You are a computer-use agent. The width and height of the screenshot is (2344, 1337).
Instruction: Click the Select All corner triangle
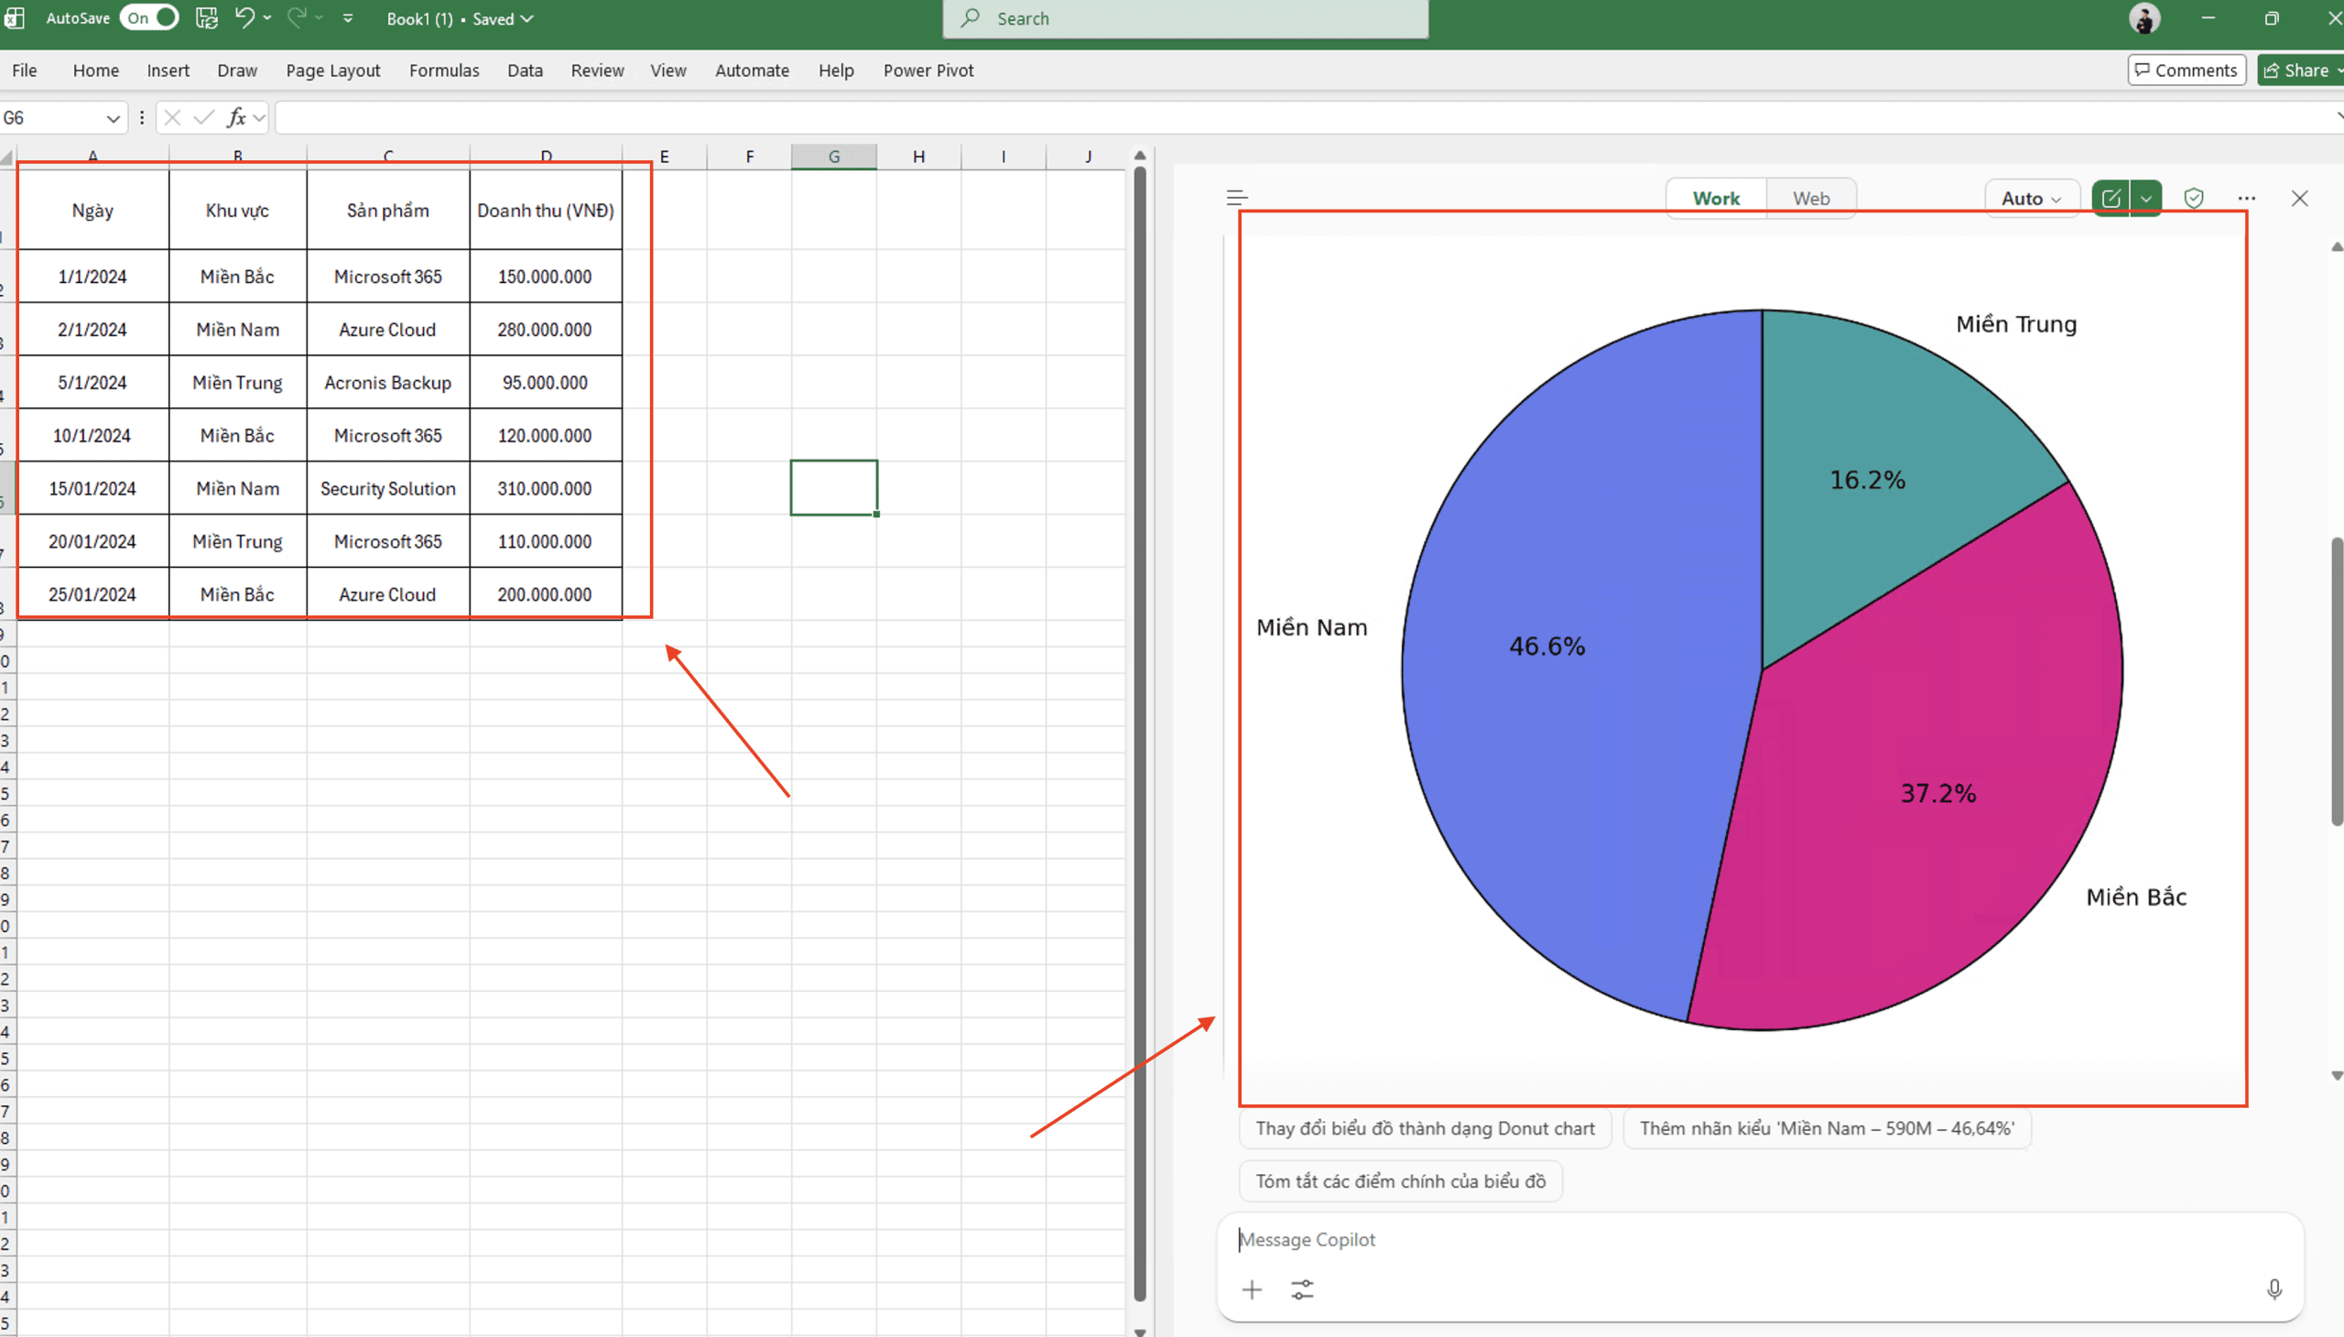[7, 158]
